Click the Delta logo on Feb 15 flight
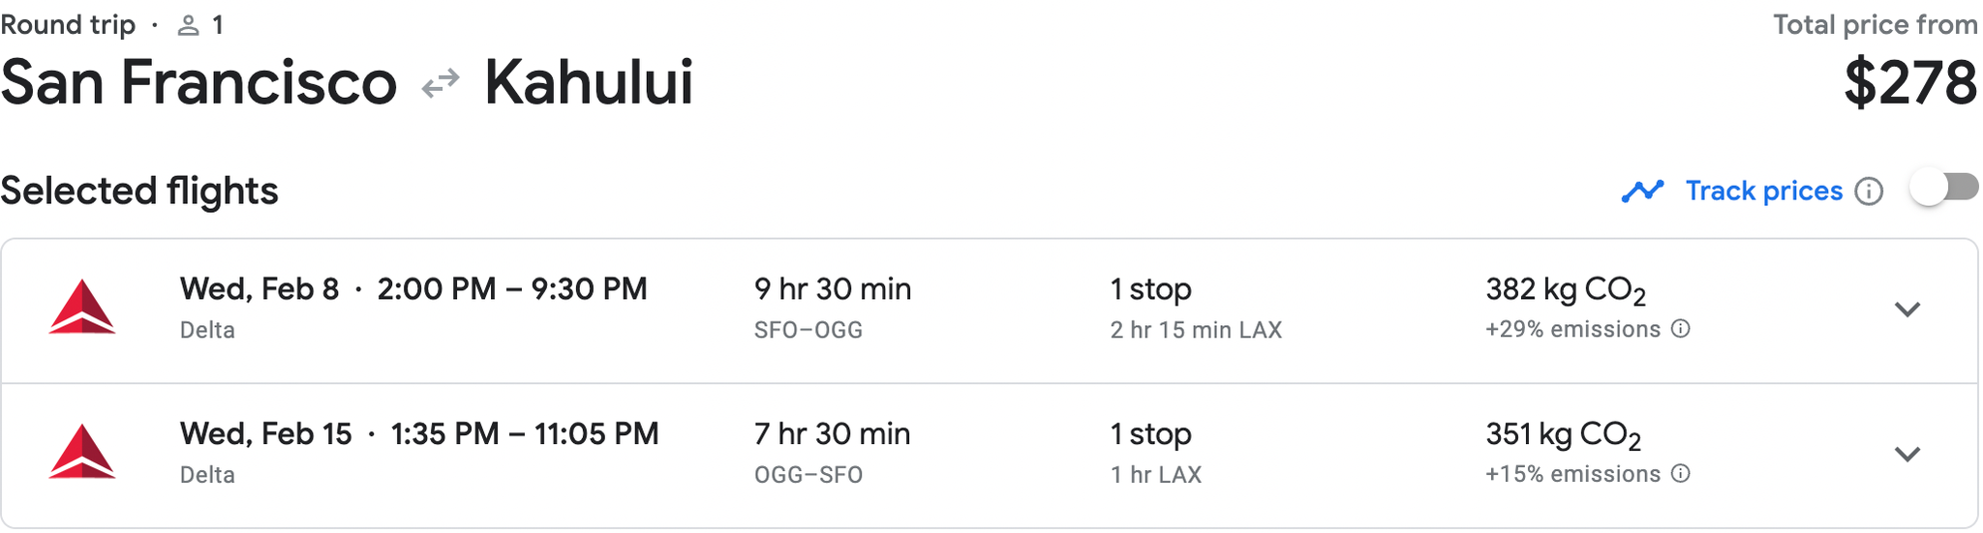The width and height of the screenshot is (1983, 533). pos(82,453)
